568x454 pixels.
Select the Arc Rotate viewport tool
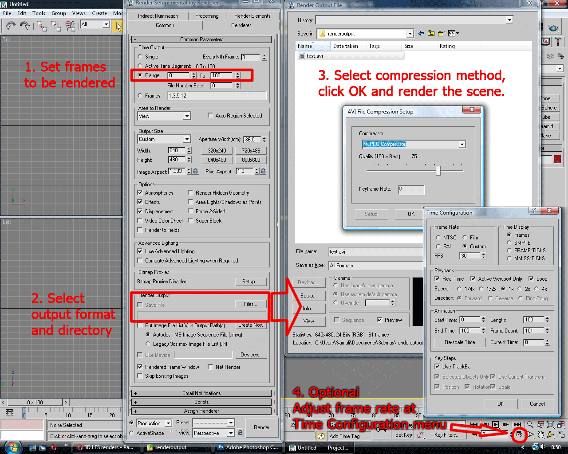[x=551, y=434]
